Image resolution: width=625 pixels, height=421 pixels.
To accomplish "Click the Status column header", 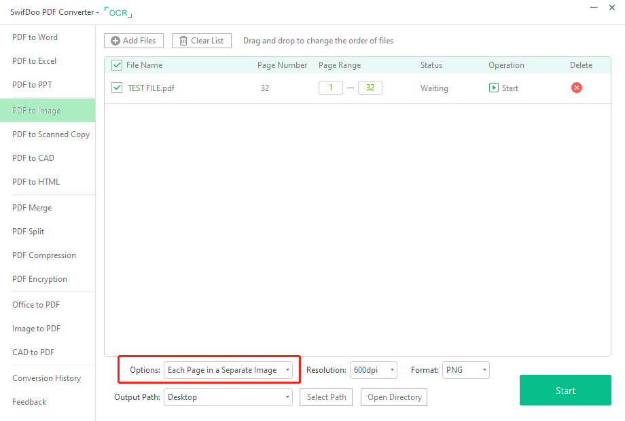I will pos(431,65).
